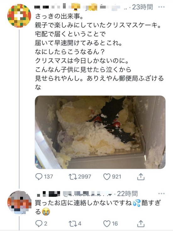The image size is (173, 231).
Task: Open the main tweet text beginning さっきの出来事
Action: click(x=99, y=51)
